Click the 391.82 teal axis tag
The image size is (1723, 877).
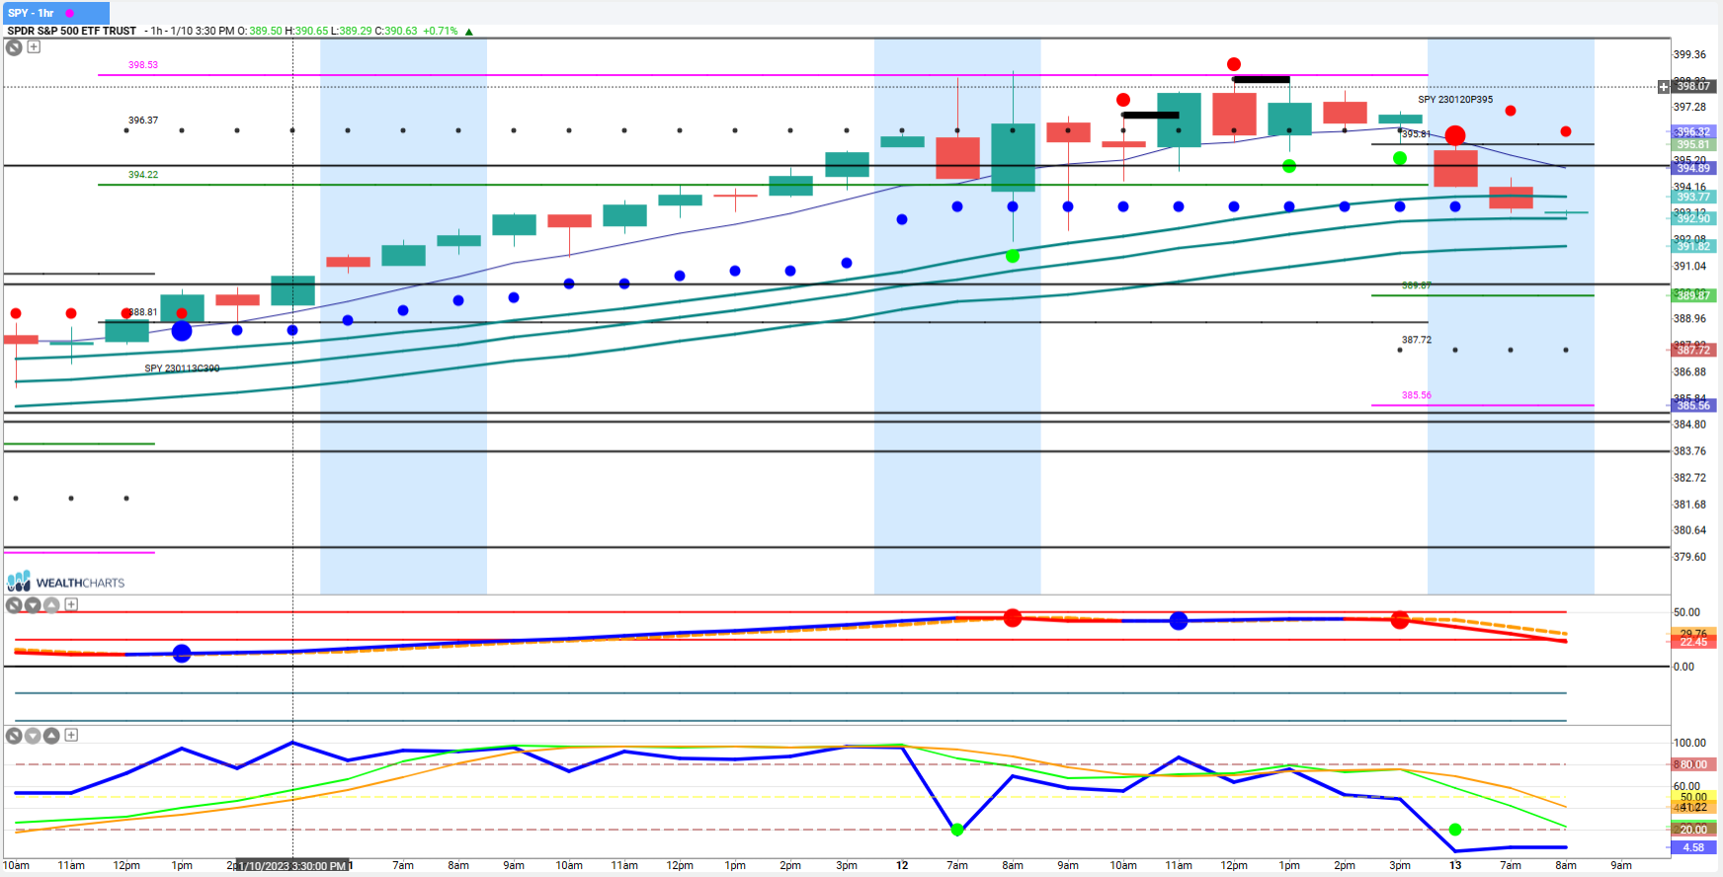[1693, 246]
